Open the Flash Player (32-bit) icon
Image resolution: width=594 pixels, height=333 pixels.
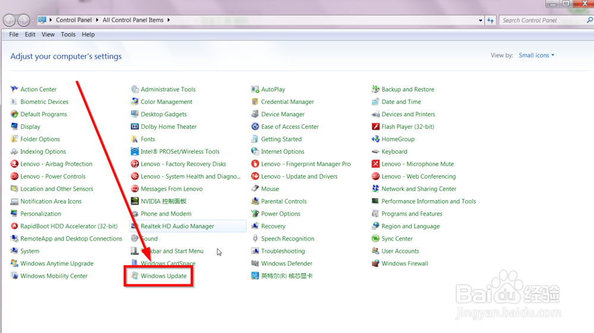point(375,126)
